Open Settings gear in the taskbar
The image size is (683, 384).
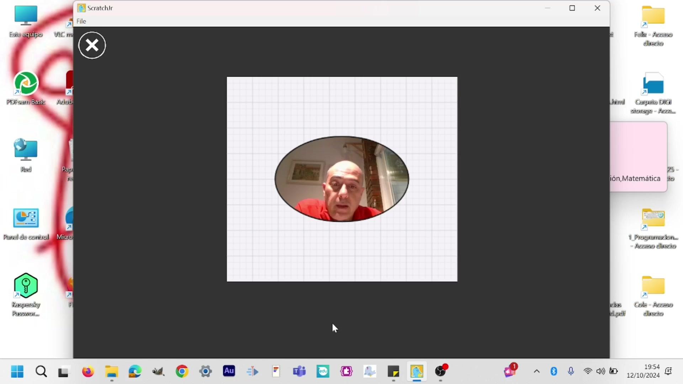[x=205, y=372]
